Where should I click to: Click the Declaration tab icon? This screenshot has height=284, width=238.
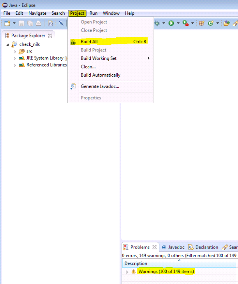[191, 247]
